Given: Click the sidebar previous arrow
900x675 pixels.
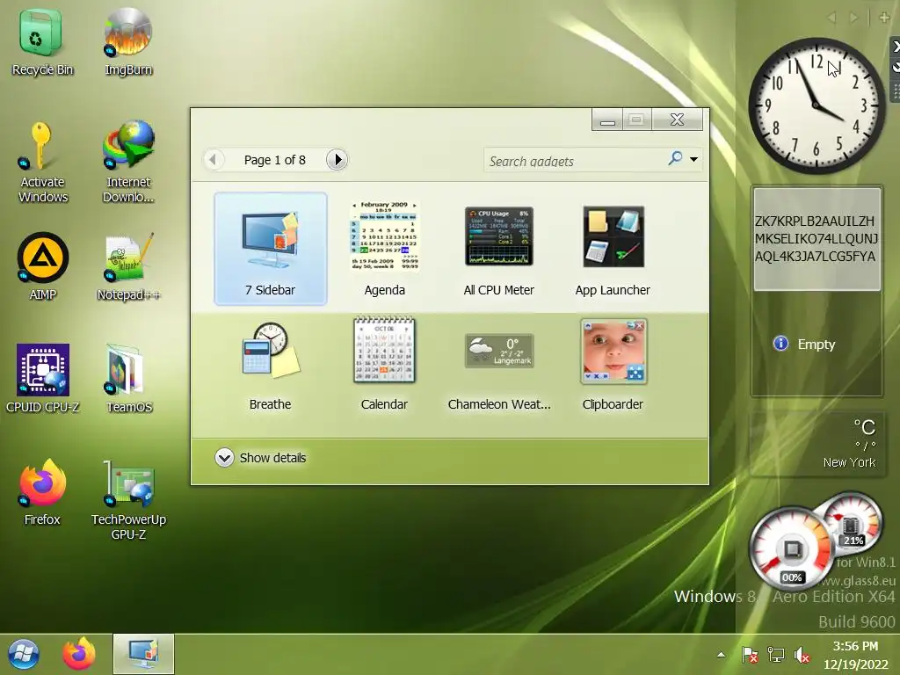Looking at the screenshot, I should click(x=831, y=18).
